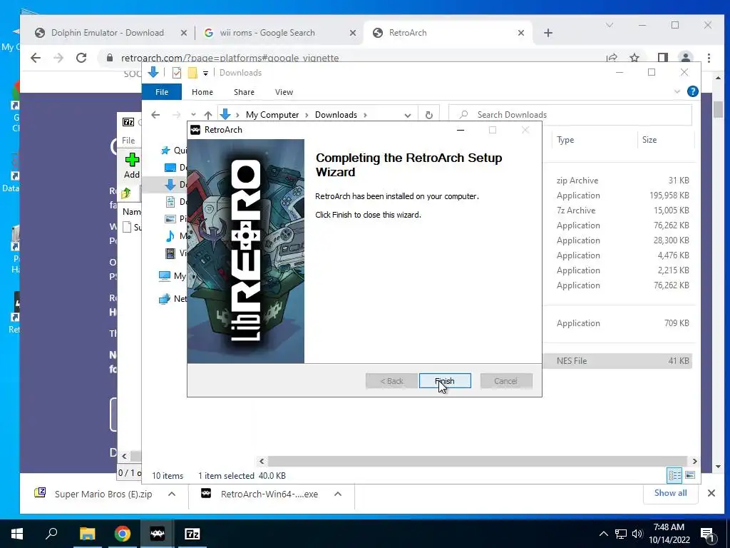The height and width of the screenshot is (548, 730).
Task: Open the Windows Start menu
Action: 17,534
